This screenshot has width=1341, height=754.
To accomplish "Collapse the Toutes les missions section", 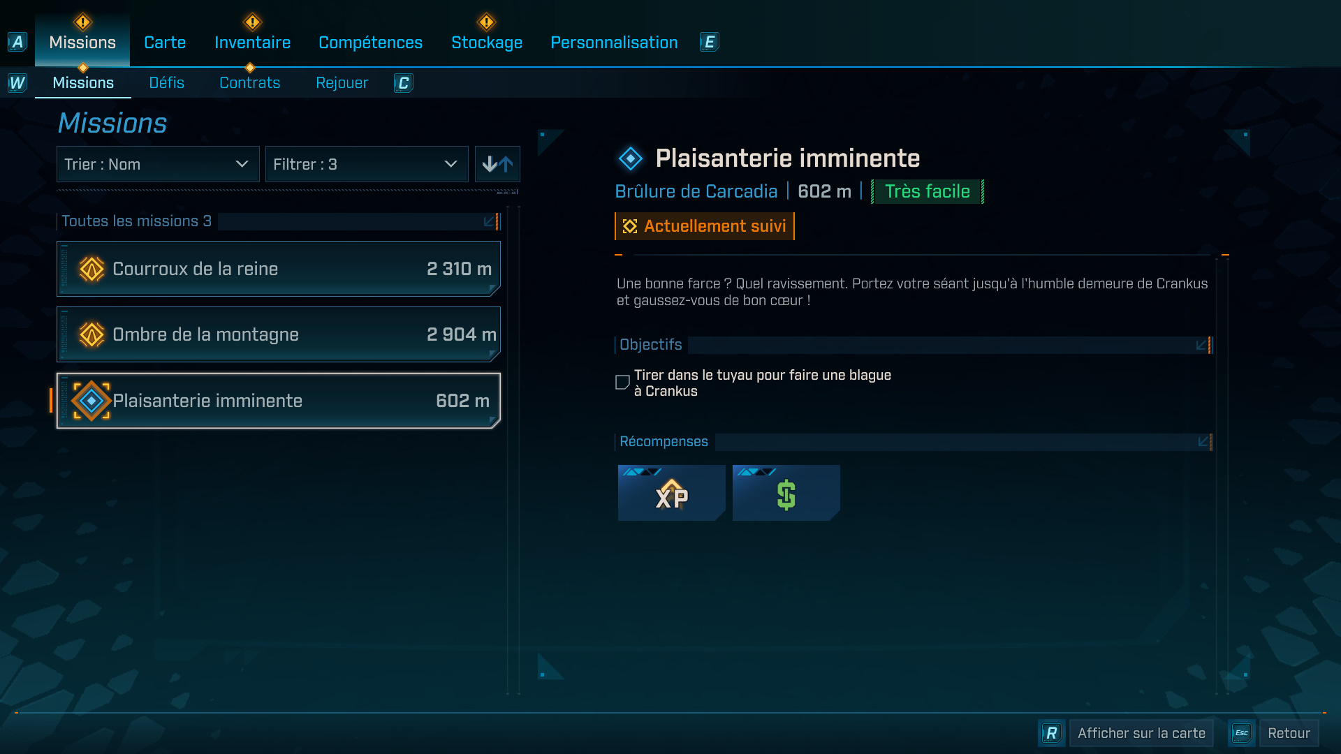I will [491, 221].
